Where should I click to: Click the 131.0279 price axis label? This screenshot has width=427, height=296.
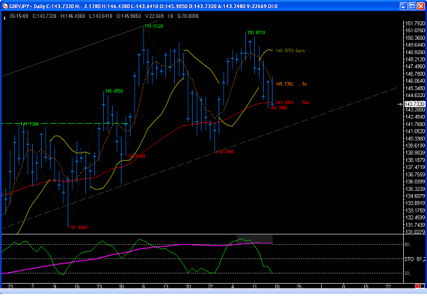coord(415,232)
